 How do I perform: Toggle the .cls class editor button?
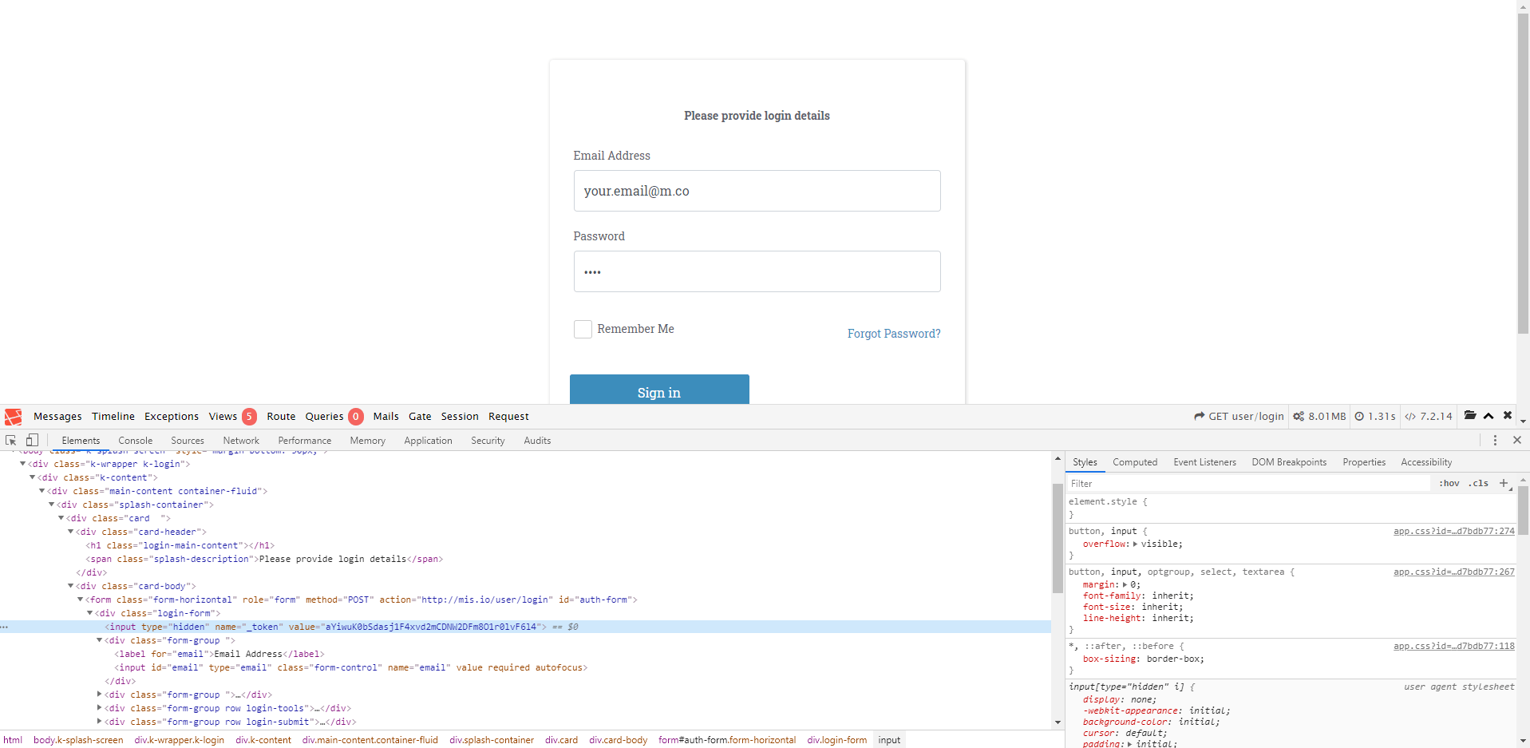(1479, 483)
